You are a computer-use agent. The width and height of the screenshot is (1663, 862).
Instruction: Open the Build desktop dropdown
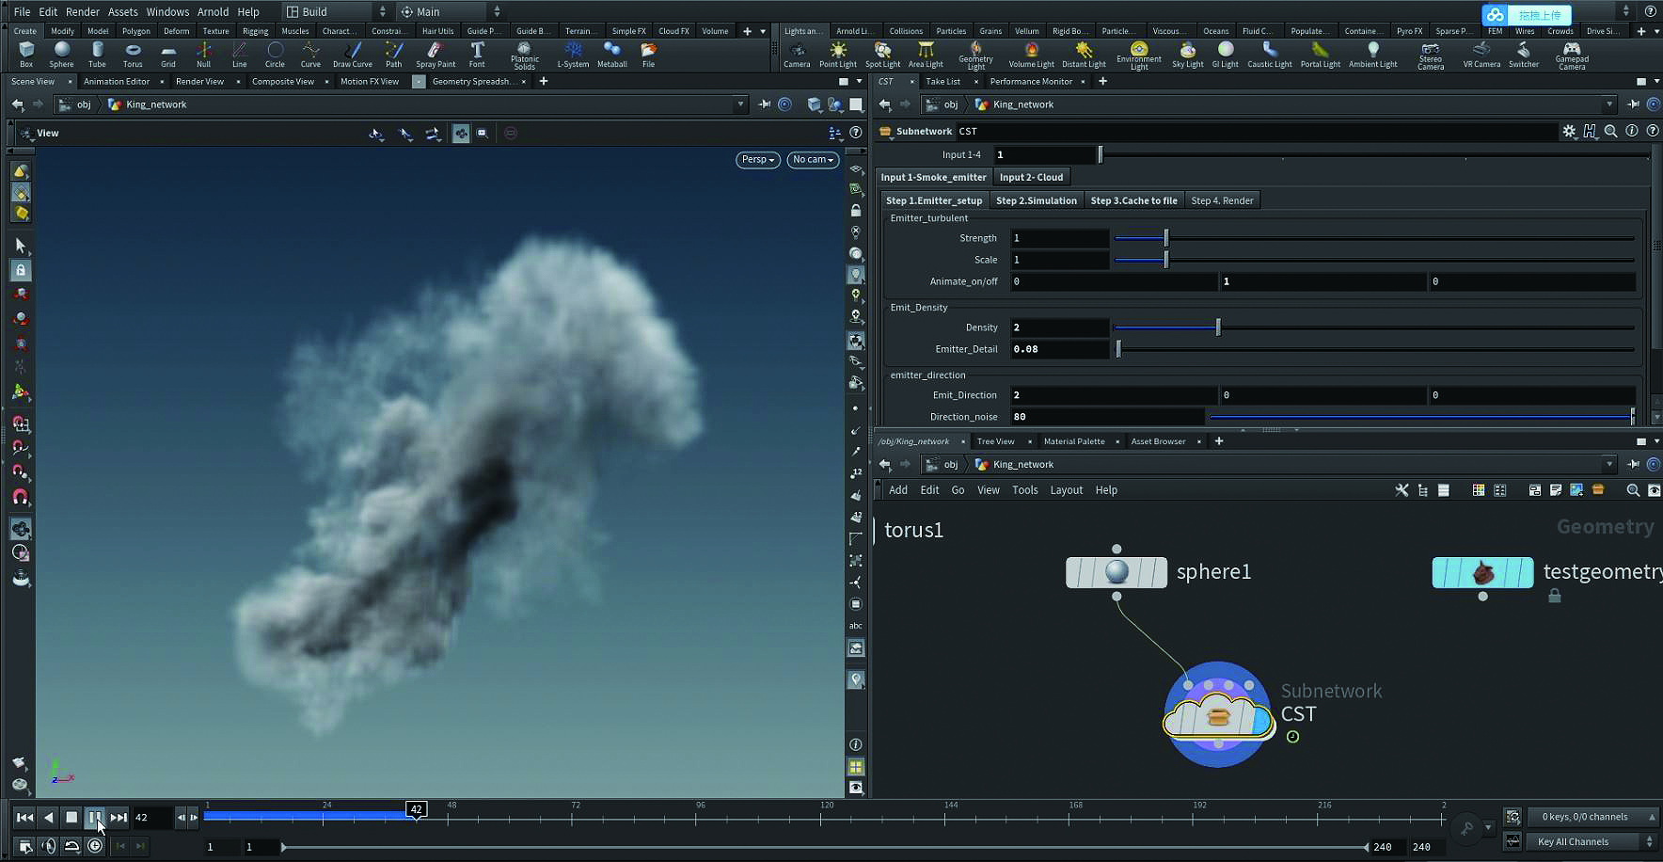pyautogui.click(x=336, y=12)
